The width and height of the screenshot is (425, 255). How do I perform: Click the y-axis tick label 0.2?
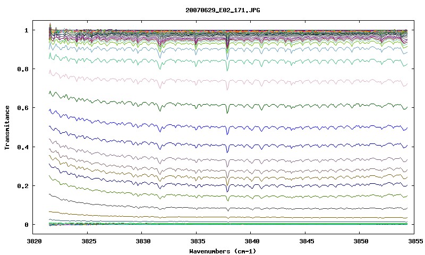23,186
